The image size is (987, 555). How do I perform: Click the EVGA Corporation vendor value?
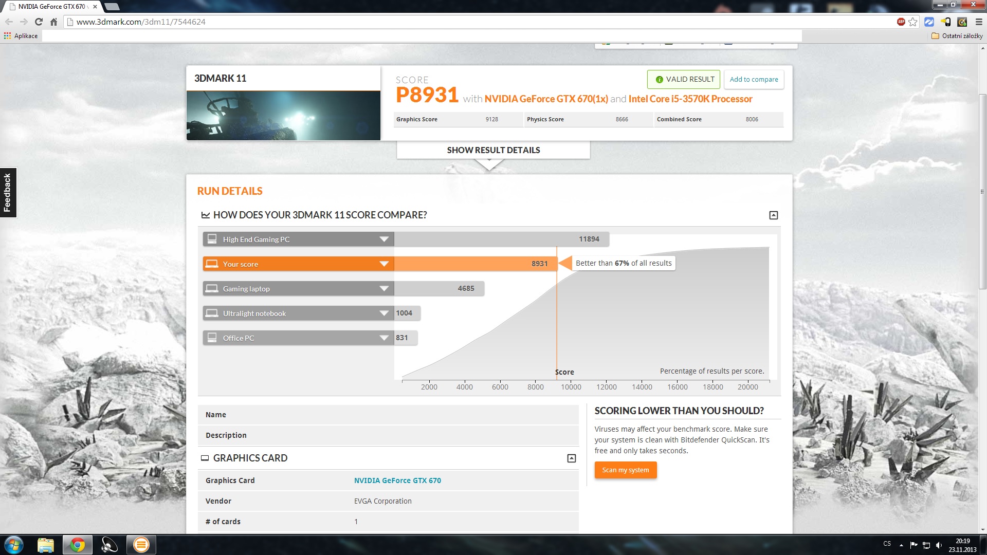click(x=382, y=501)
